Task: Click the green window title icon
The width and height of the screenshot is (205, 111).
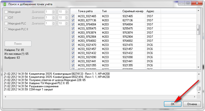Action: [5, 4]
